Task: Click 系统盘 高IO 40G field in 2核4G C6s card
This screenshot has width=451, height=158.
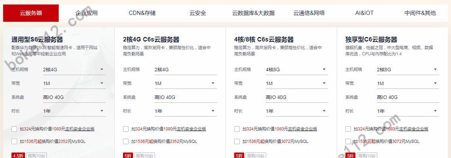Action: (x=186, y=97)
